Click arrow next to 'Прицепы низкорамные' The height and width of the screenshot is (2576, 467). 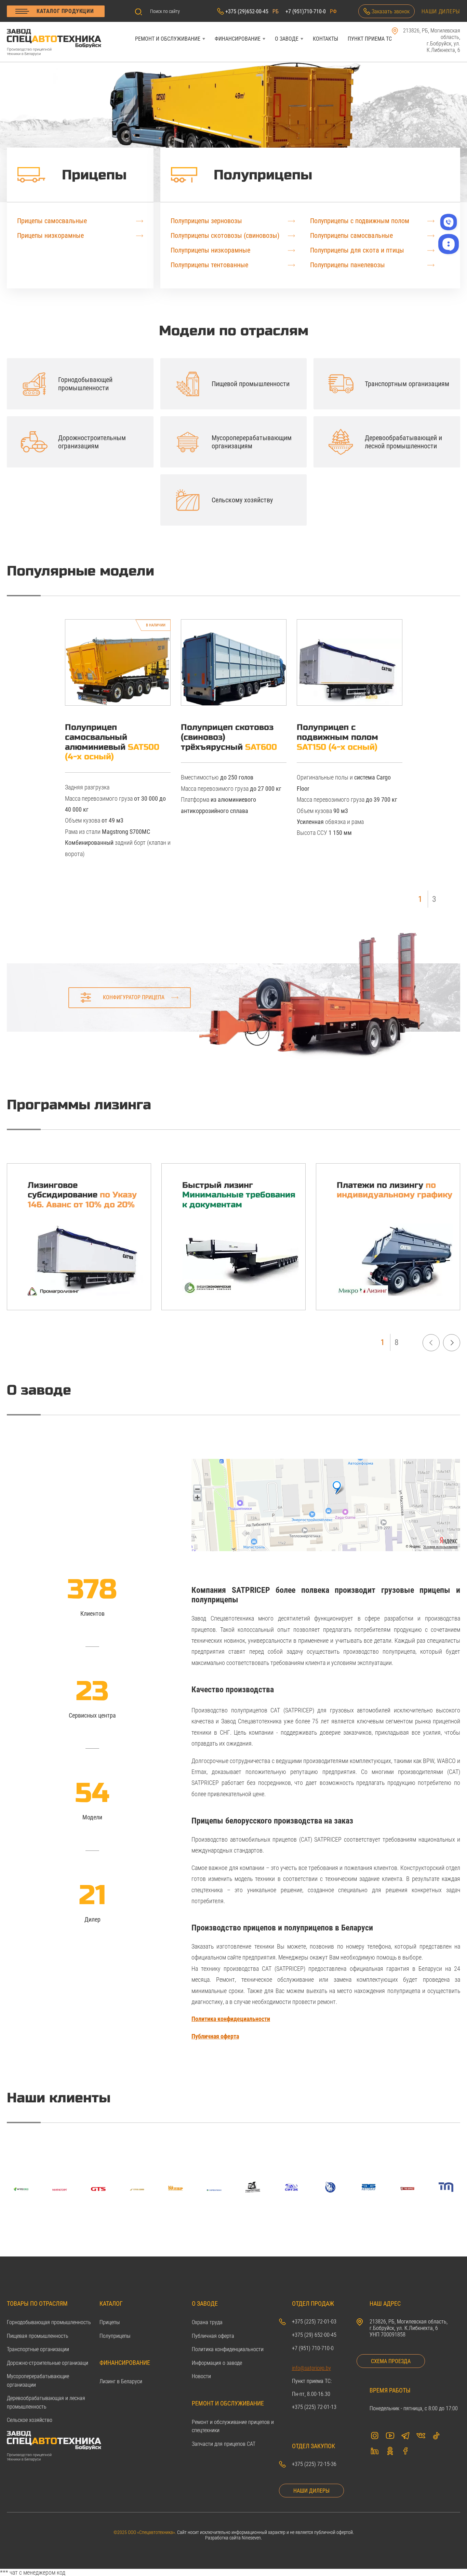(140, 236)
